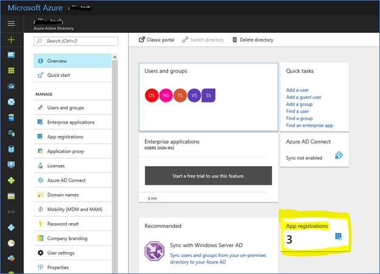
Task: Open the Virtual networks arrows icon
Action: pos(11,212)
